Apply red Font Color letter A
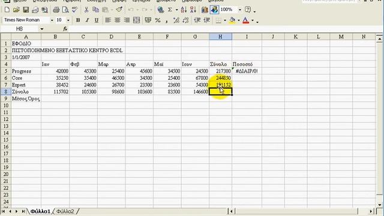Screen dimensions: 384x216 [246, 20]
